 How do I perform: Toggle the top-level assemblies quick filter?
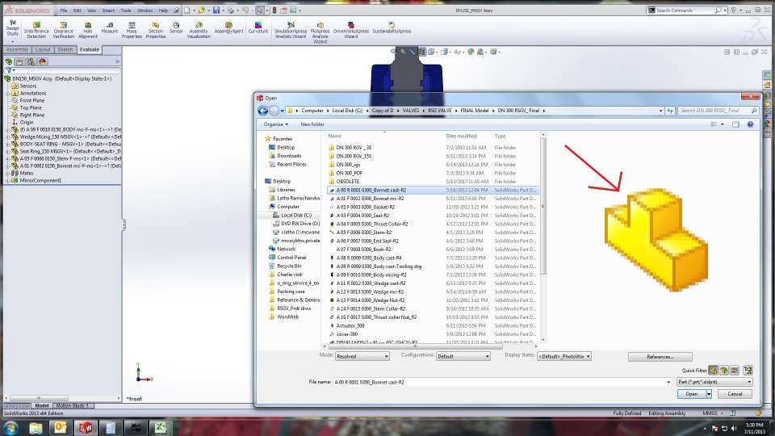tap(748, 370)
